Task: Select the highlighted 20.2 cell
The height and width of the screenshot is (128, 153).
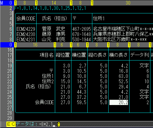Action: tap(119, 102)
